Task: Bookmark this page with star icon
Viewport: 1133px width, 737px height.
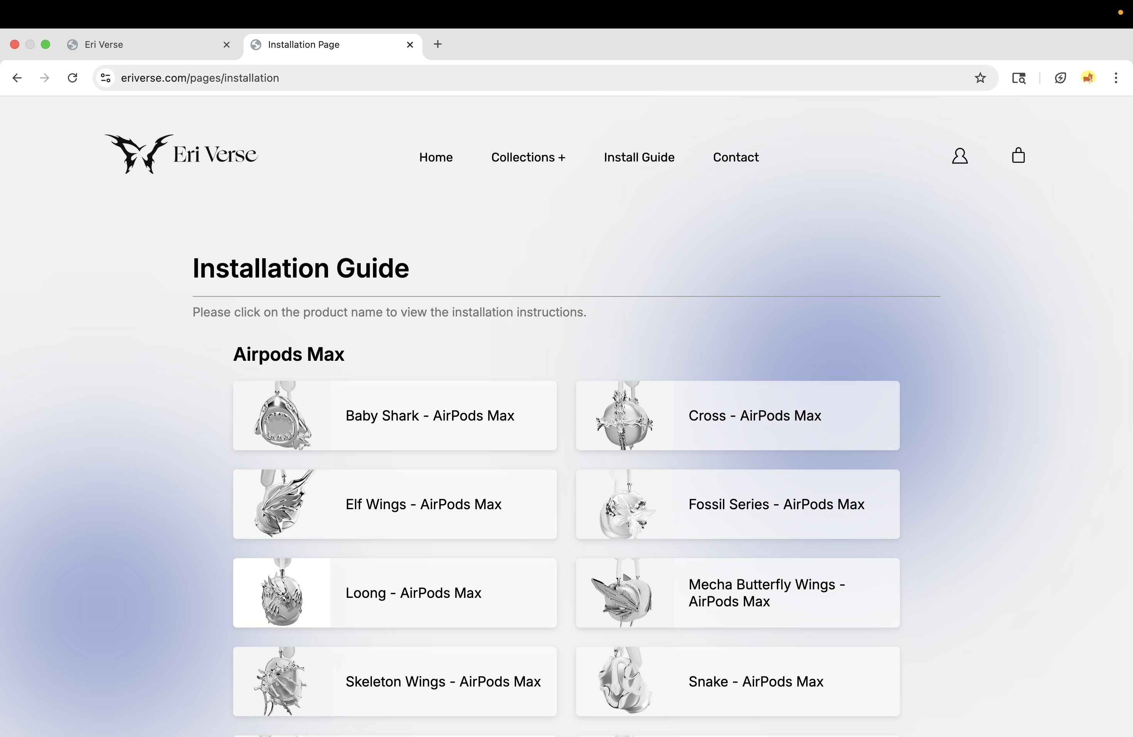Action: [x=980, y=78]
